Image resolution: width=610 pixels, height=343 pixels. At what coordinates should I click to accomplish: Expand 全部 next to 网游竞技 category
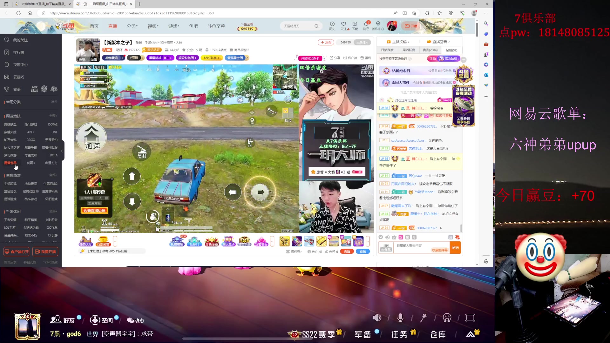coord(53,116)
